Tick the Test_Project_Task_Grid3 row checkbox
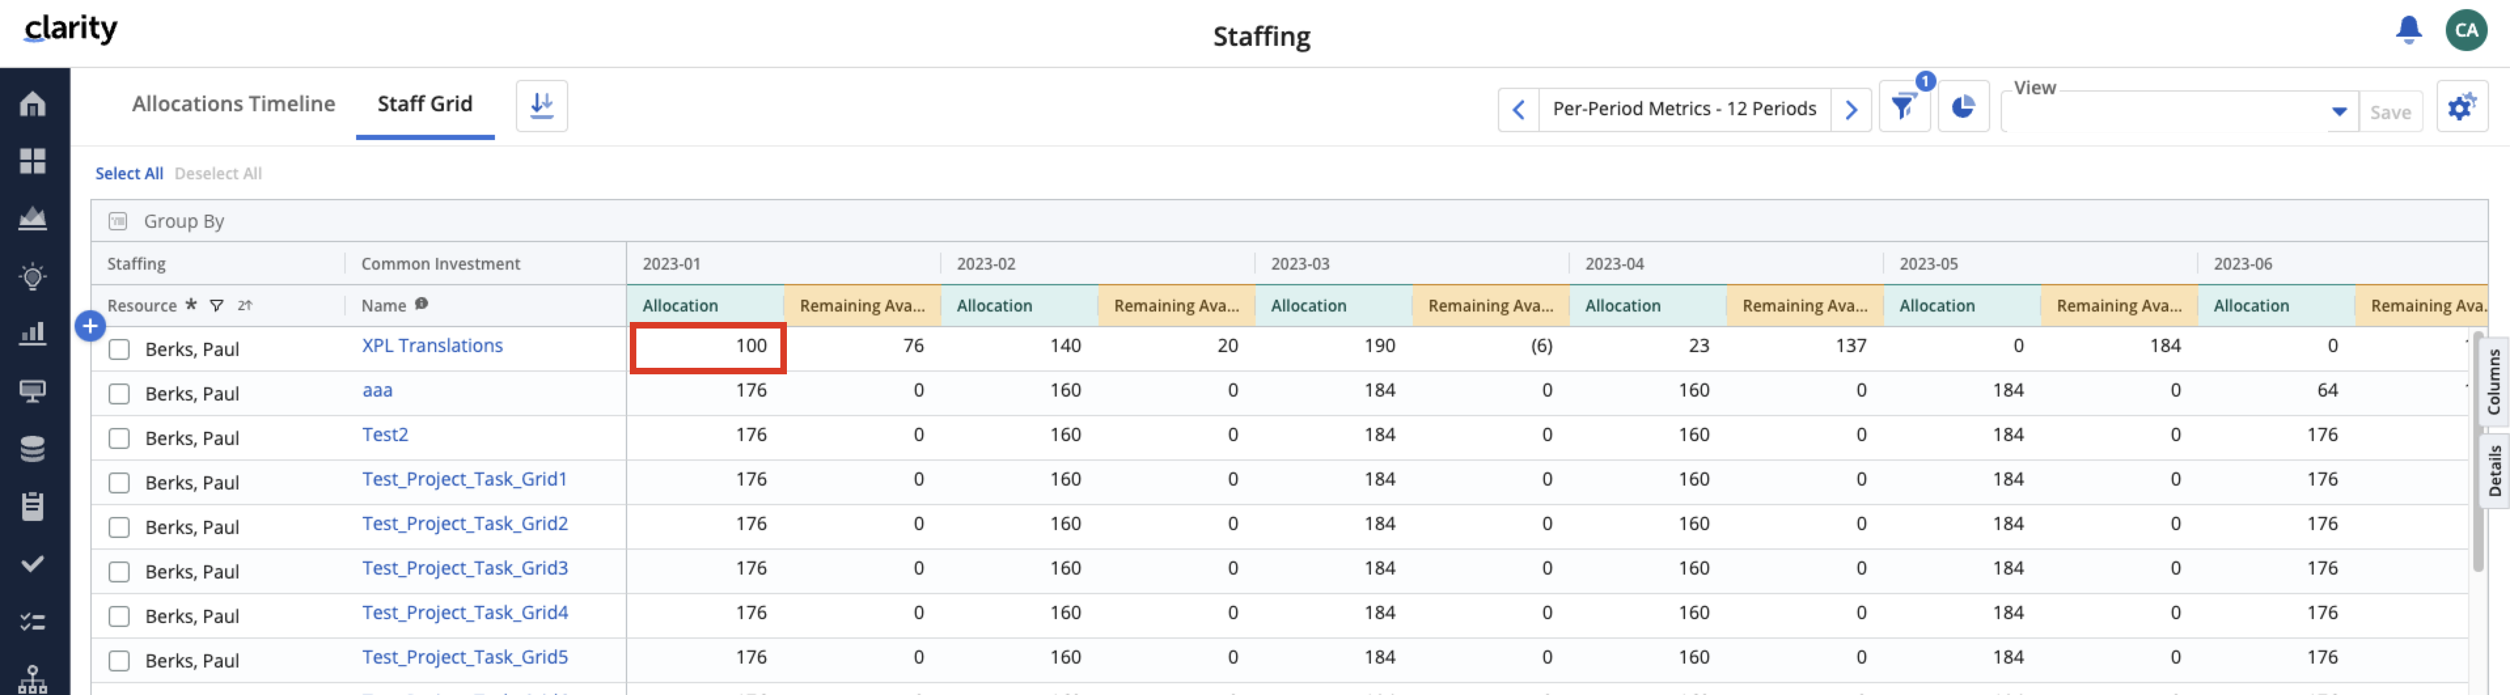The width and height of the screenshot is (2510, 695). pos(119,573)
